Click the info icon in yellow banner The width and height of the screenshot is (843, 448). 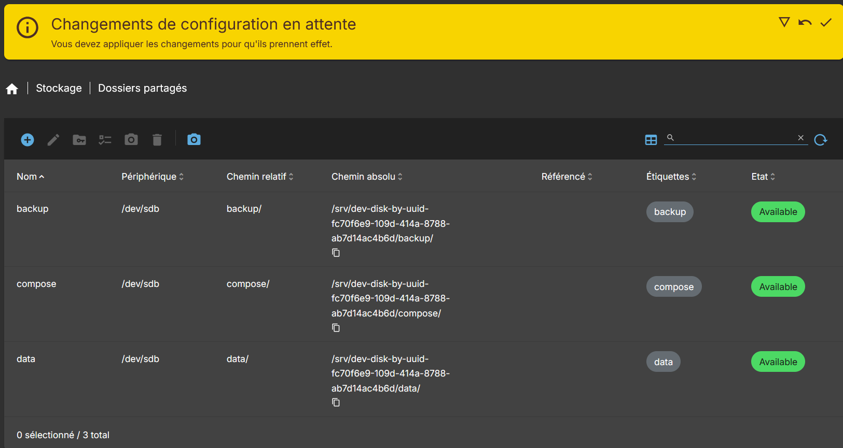(x=27, y=27)
